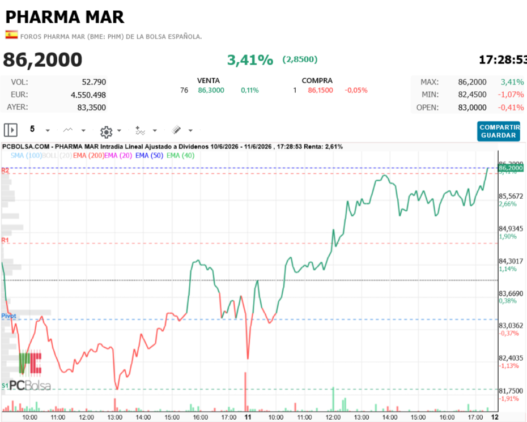Viewport: 527px width, 422px height.
Task: Toggle the EMA (200) indicator legend
Action: coord(88,156)
